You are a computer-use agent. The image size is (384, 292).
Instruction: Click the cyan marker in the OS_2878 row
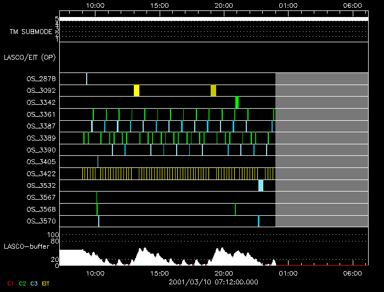pos(87,78)
